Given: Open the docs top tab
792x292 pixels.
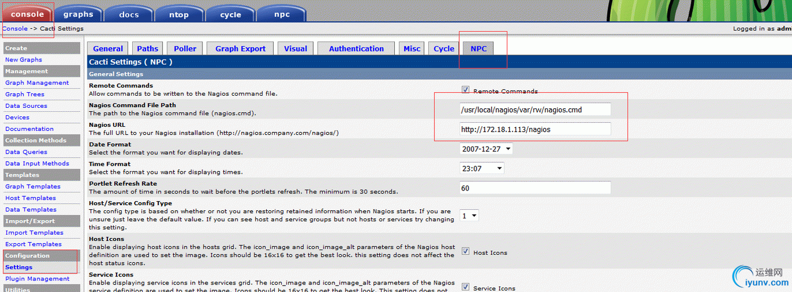Looking at the screenshot, I should click(129, 14).
